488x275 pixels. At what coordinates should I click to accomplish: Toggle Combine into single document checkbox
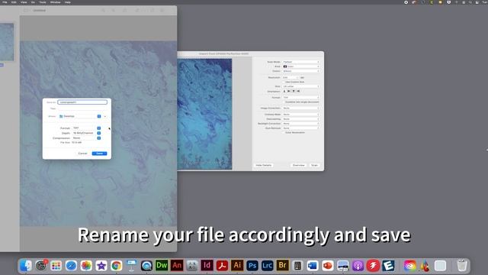pos(284,102)
